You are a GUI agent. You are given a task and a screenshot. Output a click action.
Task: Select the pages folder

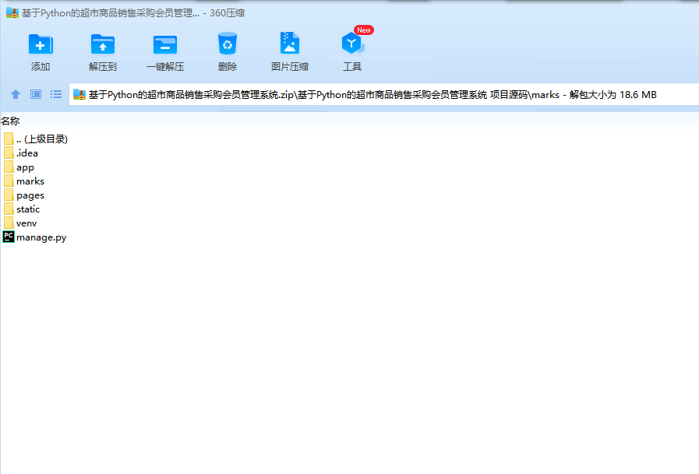click(x=24, y=195)
